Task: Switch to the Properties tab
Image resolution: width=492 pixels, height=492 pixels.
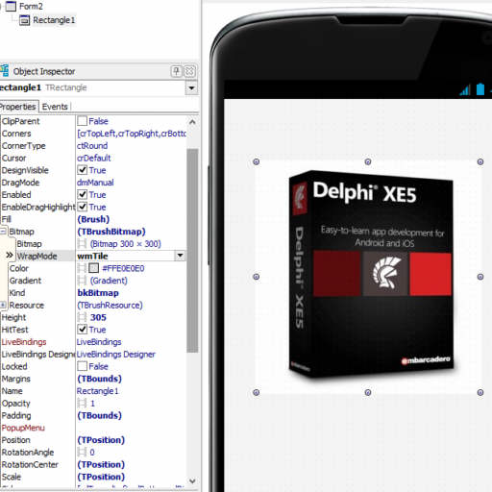Action: [17, 107]
